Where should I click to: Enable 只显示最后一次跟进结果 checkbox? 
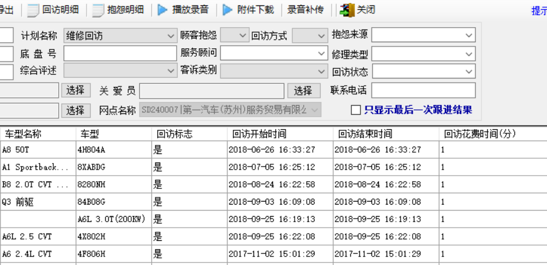click(x=356, y=110)
